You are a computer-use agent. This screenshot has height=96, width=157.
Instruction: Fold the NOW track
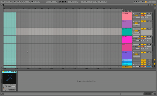123,52
